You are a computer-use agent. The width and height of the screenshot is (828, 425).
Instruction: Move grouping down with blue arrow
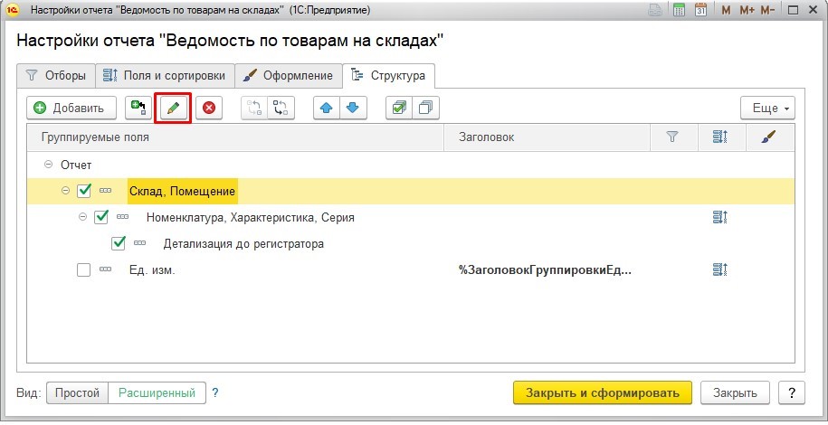pyautogui.click(x=352, y=109)
